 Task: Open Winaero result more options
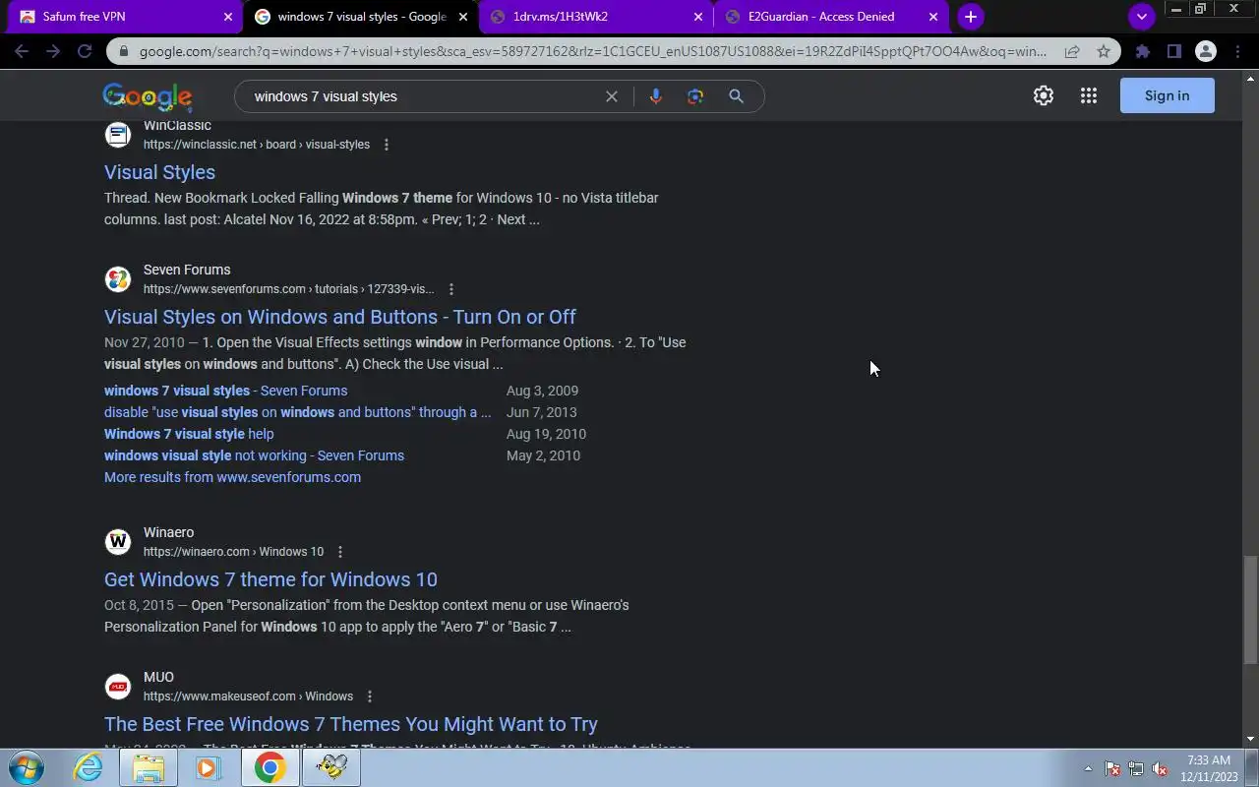pyautogui.click(x=340, y=552)
